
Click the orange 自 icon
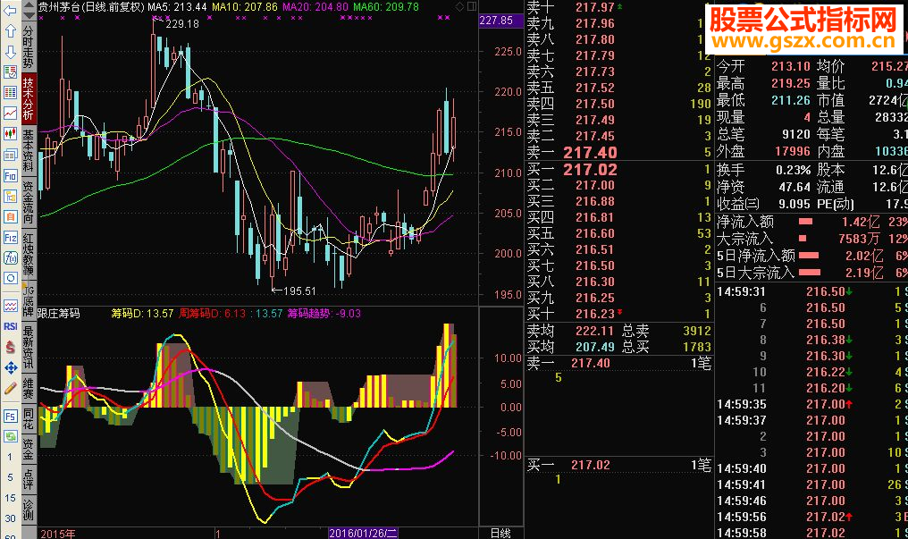coord(11,216)
